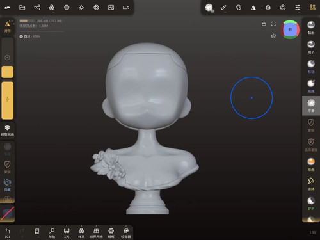The width and height of the screenshot is (320, 240).
Task: Enter fullscreen with expand icon
Action: [273, 24]
